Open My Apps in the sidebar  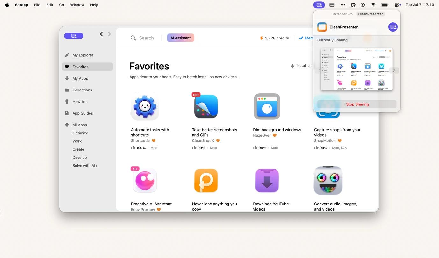point(87,78)
